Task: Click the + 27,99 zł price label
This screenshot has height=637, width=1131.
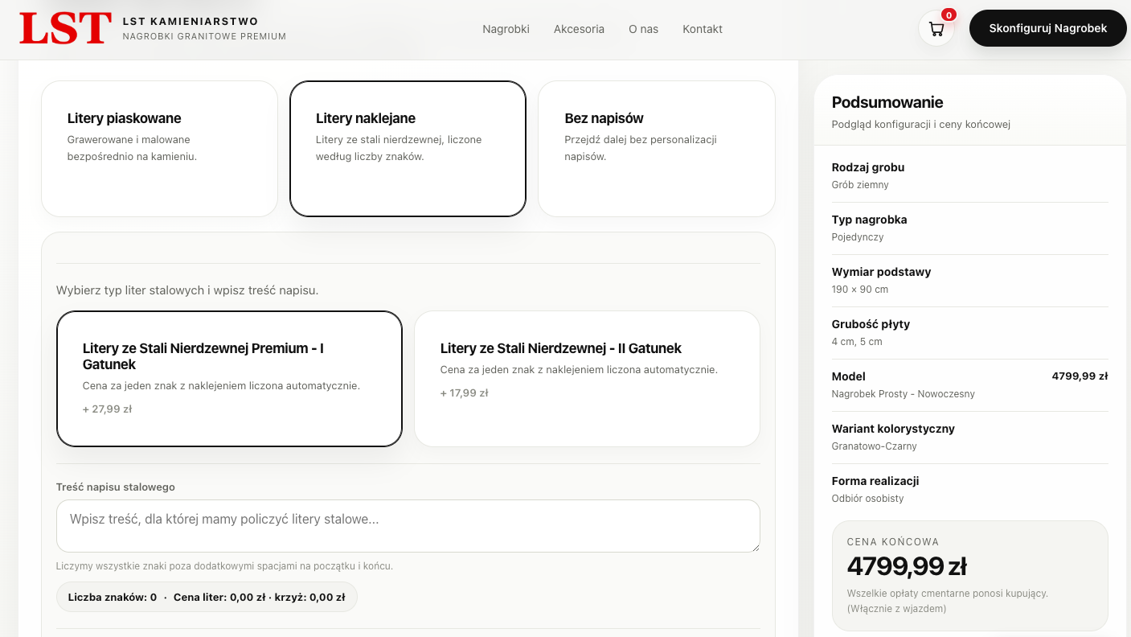Action: tap(107, 409)
